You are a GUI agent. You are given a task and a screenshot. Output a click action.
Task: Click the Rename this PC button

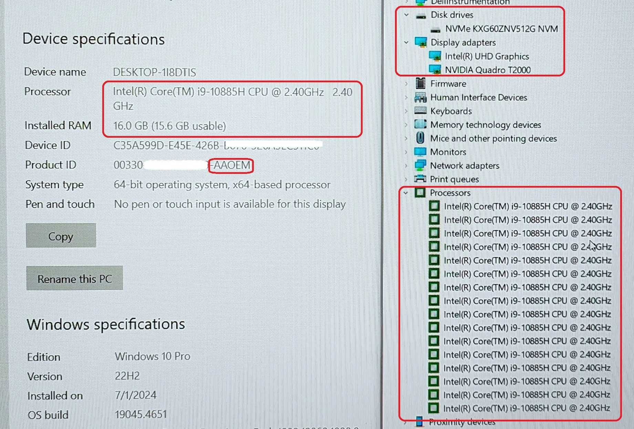[74, 278]
